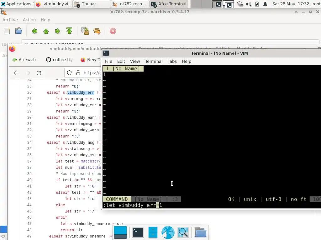Reload the Firefox page

tap(39, 73)
